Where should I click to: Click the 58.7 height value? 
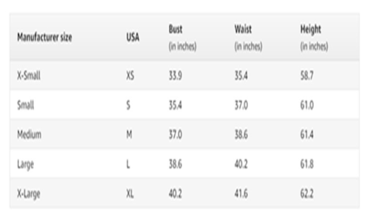[x=307, y=76]
